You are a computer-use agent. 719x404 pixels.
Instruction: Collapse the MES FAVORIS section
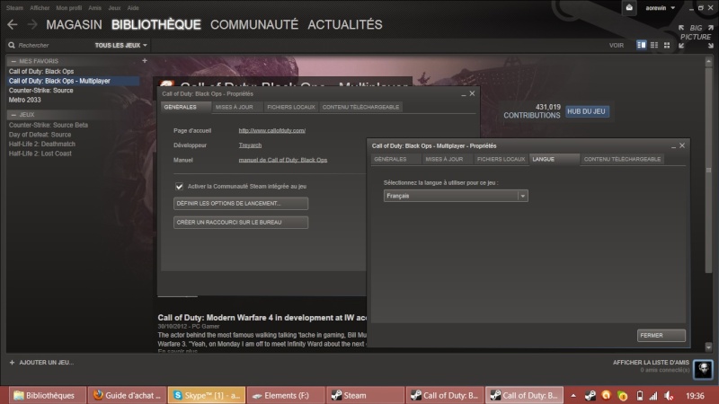(13, 61)
